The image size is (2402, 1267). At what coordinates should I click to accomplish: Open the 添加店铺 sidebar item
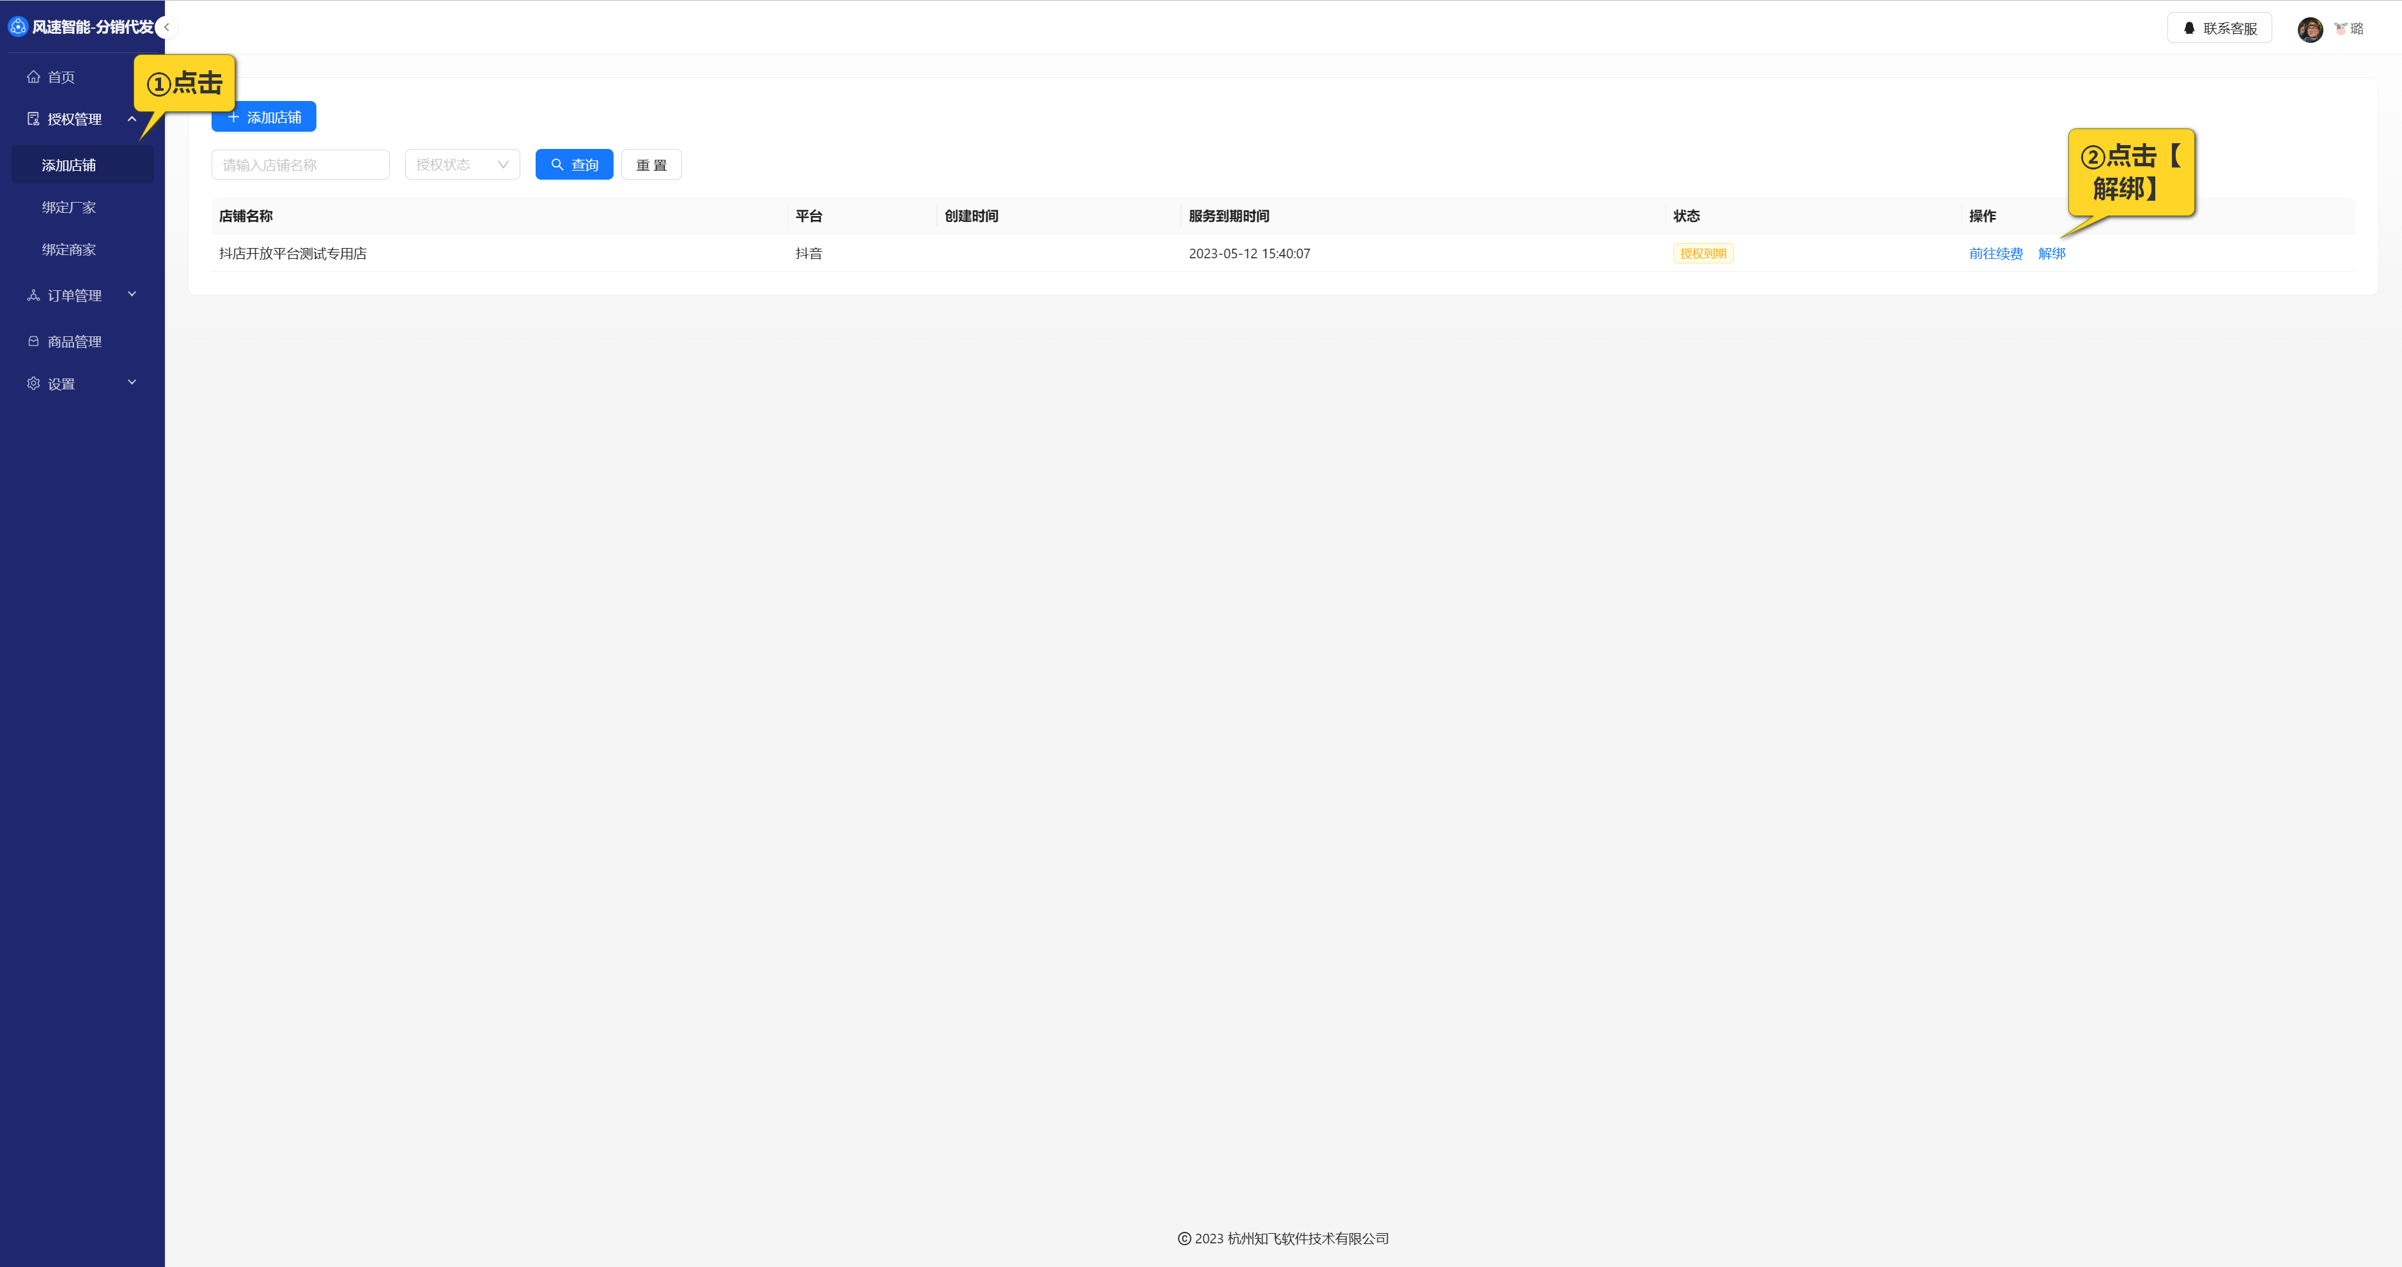coord(69,165)
